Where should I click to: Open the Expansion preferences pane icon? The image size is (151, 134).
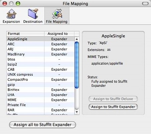pos(11,16)
